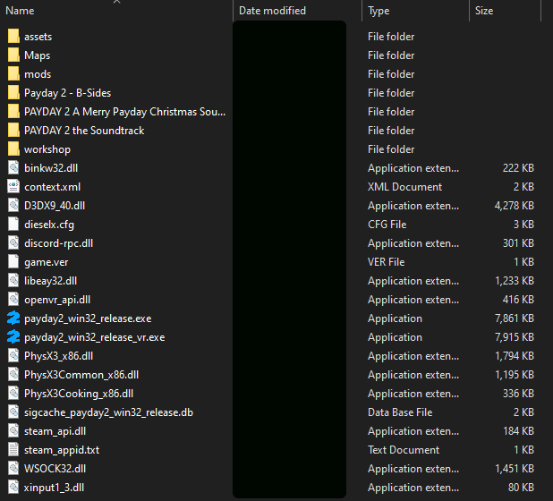553x501 pixels.
Task: Click the game.ver file icon
Action: (13, 262)
